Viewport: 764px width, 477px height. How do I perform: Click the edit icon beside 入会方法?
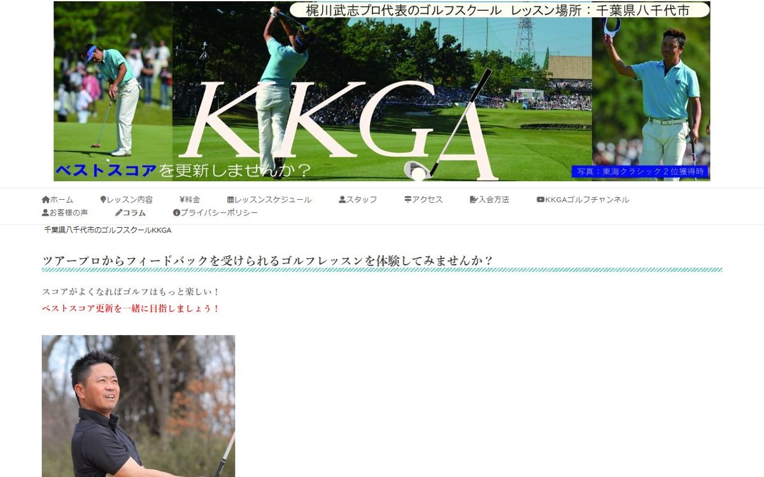474,200
